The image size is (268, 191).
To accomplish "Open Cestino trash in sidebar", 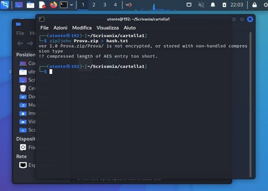I will tap(27, 88).
